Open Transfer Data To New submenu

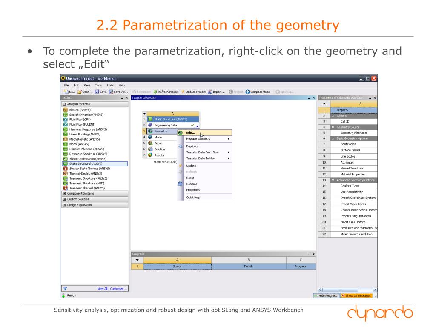point(205,158)
